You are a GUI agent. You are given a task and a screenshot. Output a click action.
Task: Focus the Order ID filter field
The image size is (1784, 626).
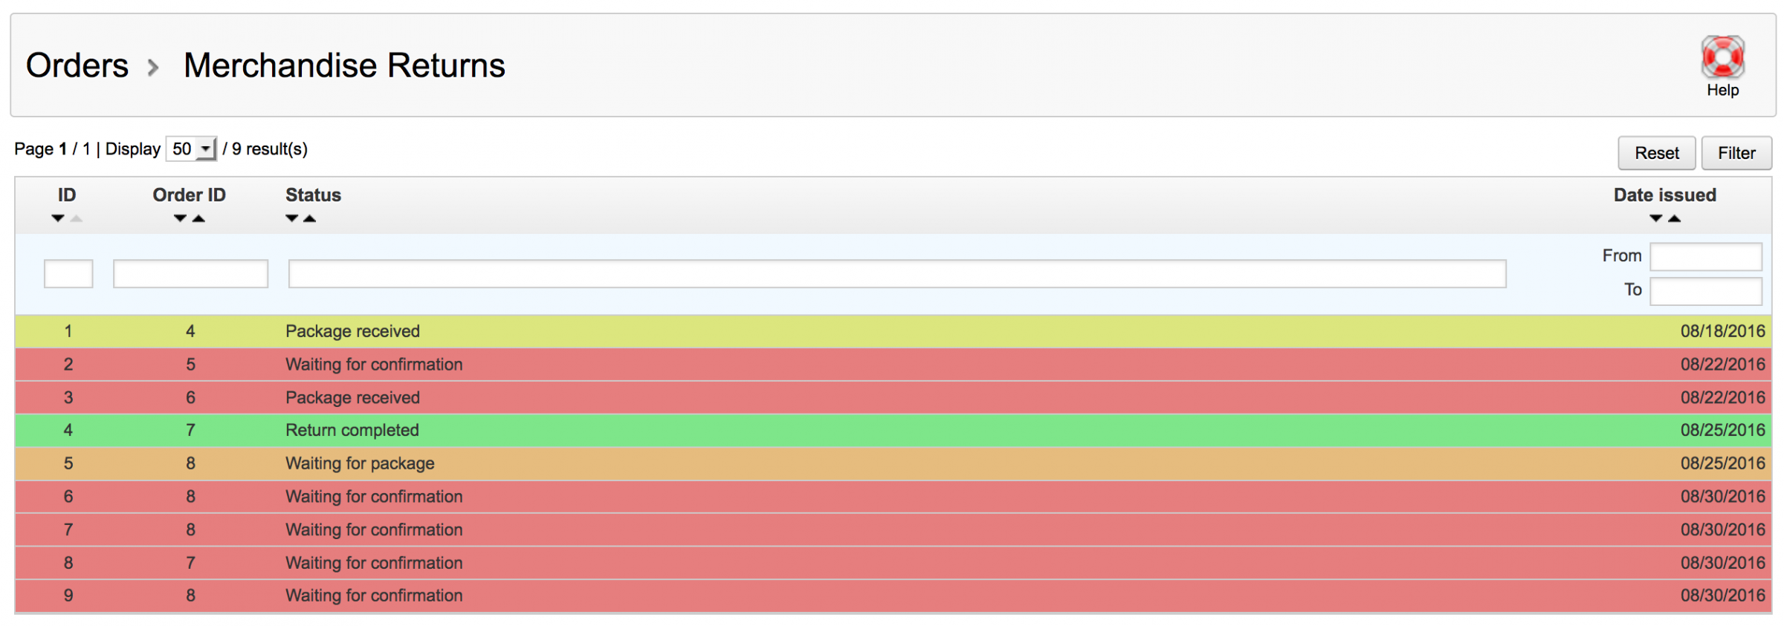pyautogui.click(x=190, y=273)
